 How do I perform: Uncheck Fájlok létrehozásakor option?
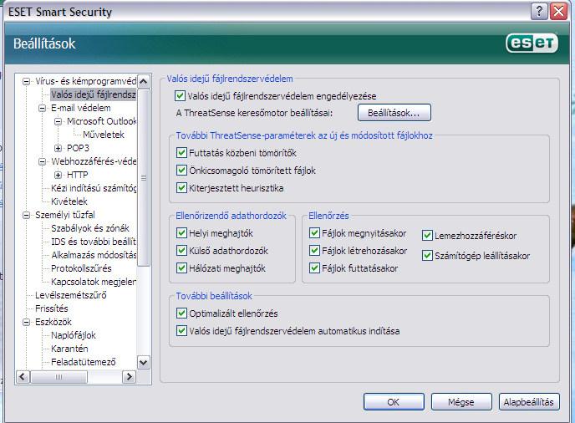pos(314,251)
